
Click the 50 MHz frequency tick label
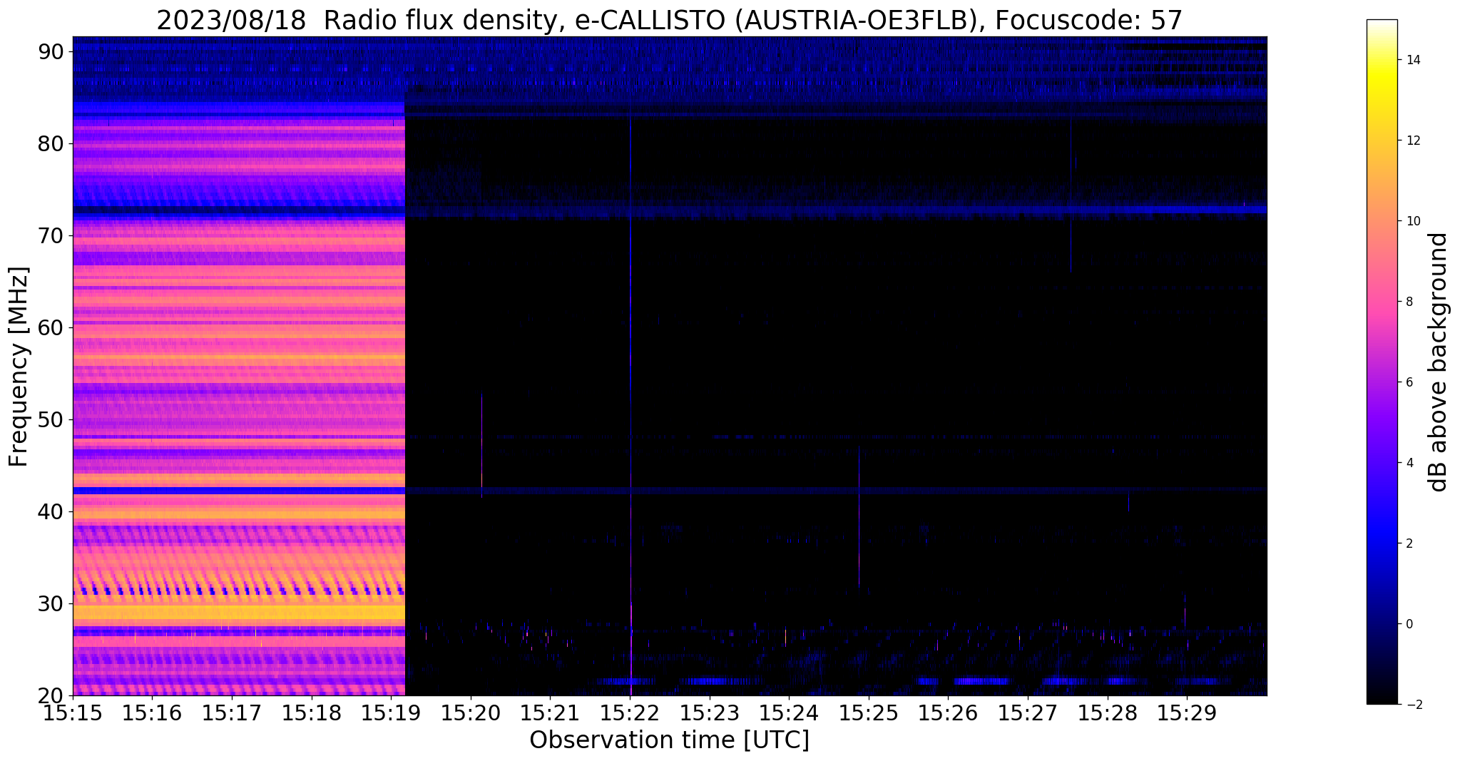tap(51, 419)
